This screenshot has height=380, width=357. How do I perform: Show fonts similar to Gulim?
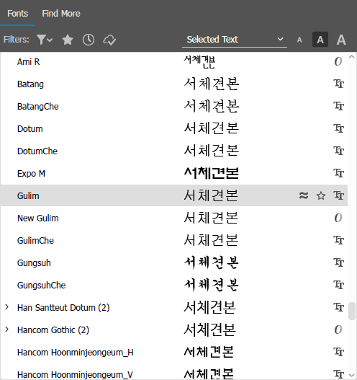(304, 195)
